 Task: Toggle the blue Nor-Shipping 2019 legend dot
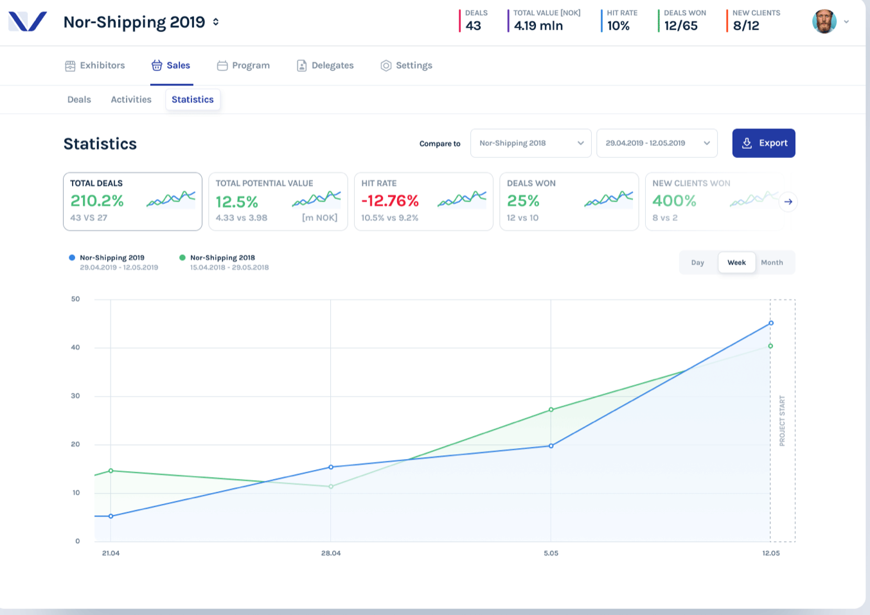pyautogui.click(x=72, y=257)
